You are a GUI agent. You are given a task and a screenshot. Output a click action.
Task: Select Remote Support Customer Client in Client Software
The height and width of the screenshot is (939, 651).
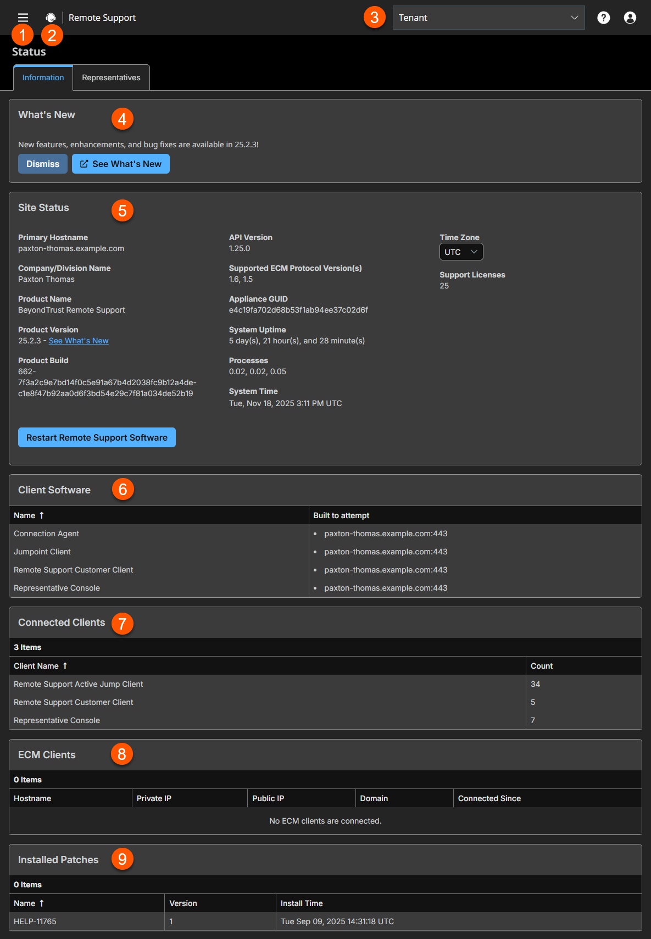pos(325,570)
